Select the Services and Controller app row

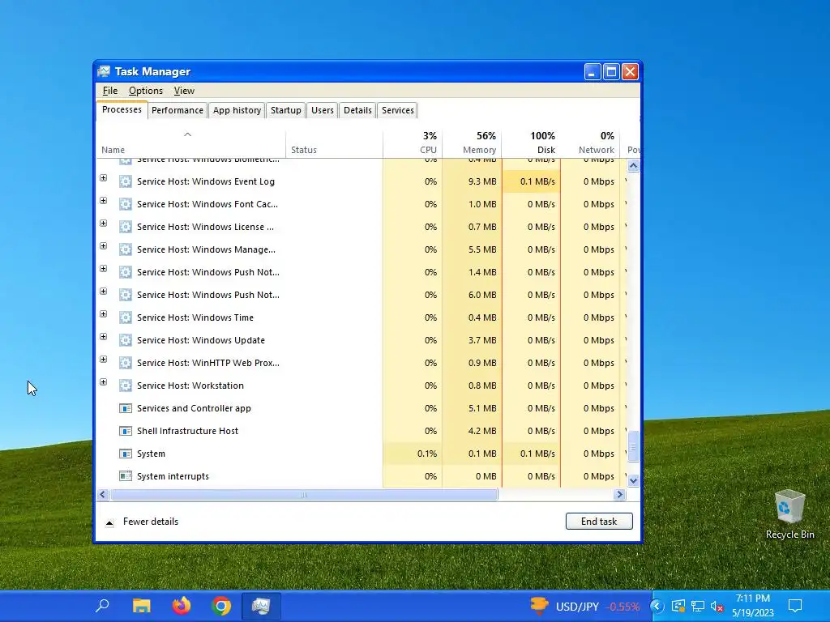pyautogui.click(x=361, y=408)
